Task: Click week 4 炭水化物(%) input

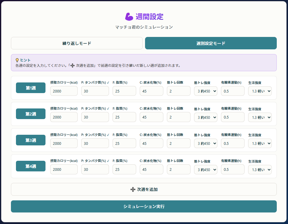Action: [x=152, y=169]
